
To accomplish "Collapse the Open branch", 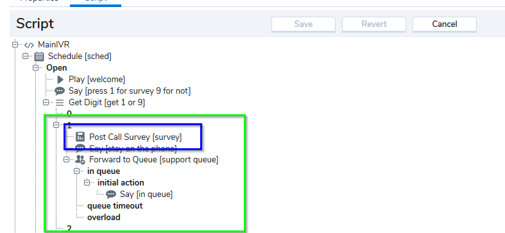I will 35,67.
